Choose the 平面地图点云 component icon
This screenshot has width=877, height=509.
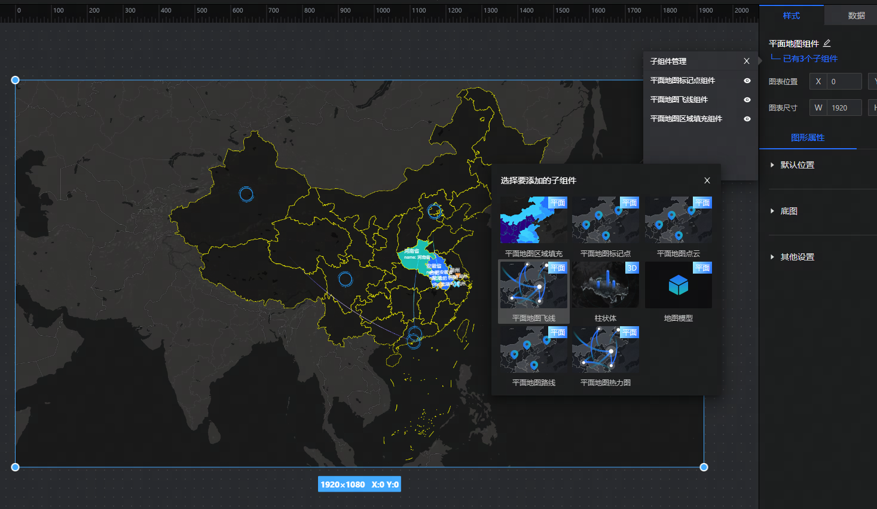(678, 220)
